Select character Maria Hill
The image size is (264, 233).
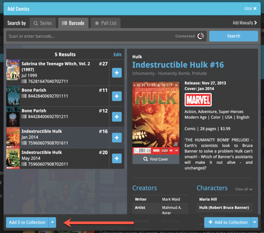[208, 199]
